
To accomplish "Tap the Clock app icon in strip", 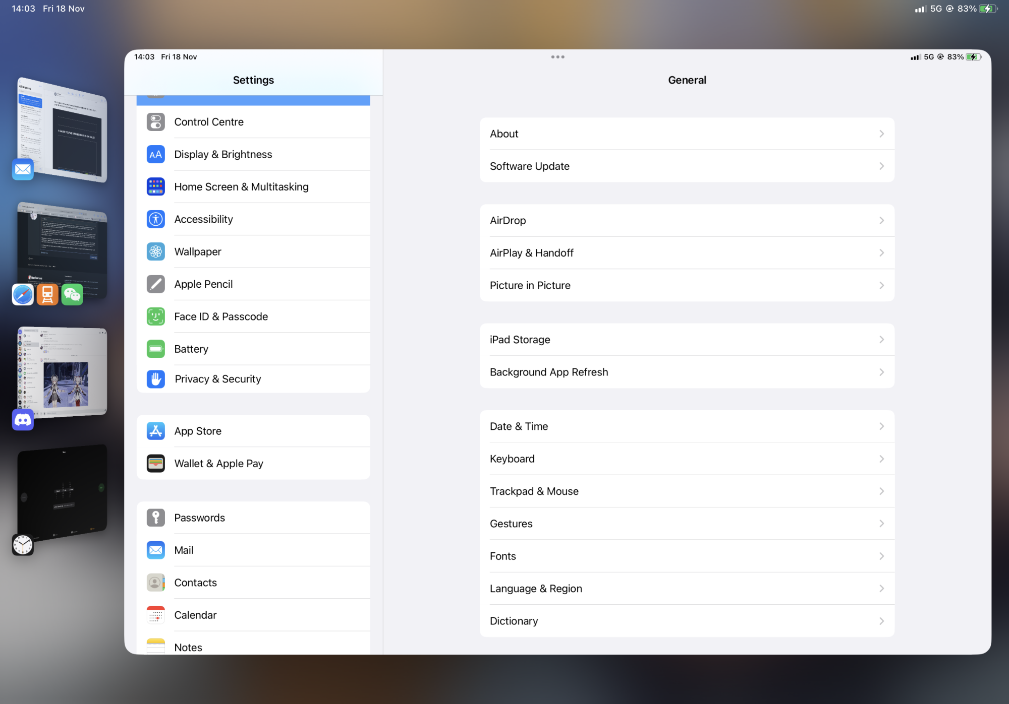I will coord(23,545).
